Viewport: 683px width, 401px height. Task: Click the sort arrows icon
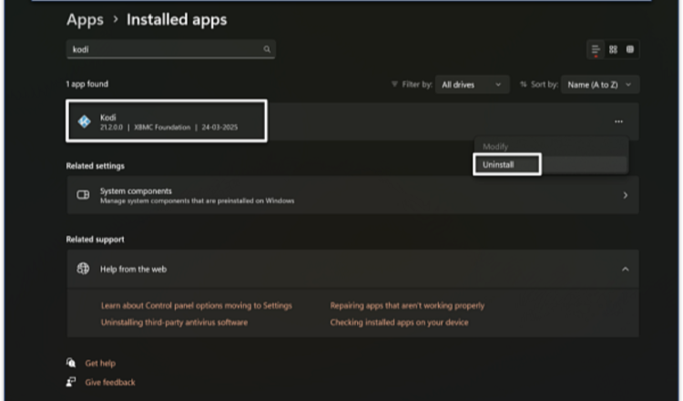pyautogui.click(x=523, y=84)
